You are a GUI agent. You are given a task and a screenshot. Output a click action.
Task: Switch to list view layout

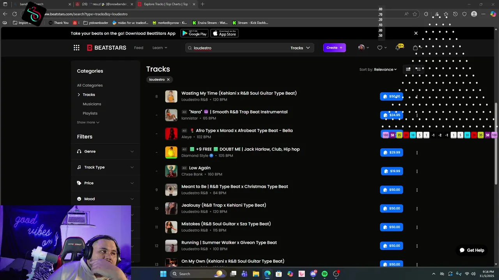[408, 69]
